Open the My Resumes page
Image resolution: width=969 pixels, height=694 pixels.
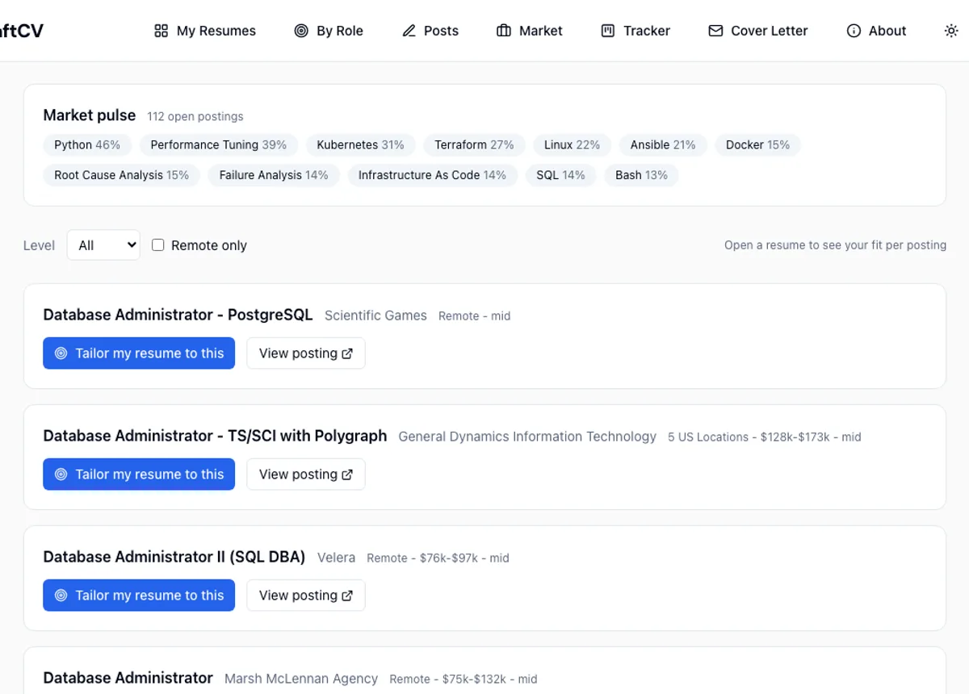tap(205, 31)
